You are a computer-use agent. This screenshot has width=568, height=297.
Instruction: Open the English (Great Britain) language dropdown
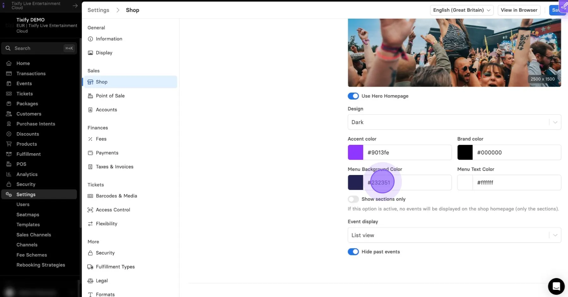(462, 10)
